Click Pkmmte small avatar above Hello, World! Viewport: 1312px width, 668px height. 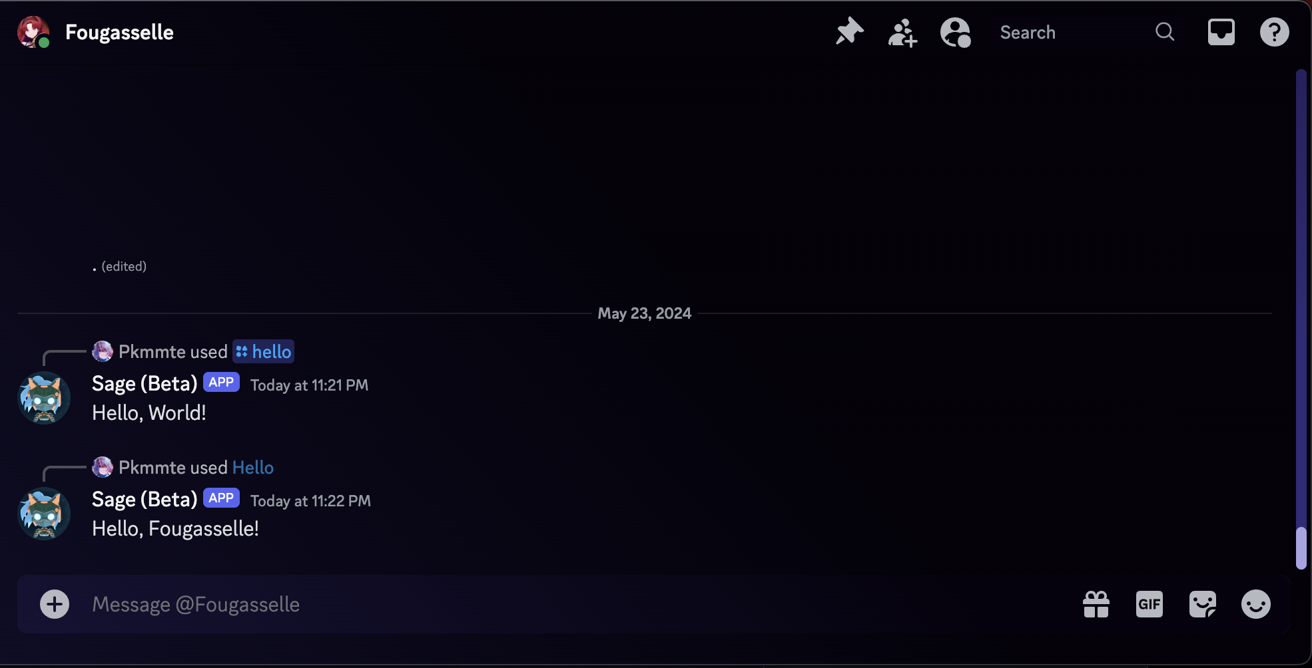[x=103, y=351]
